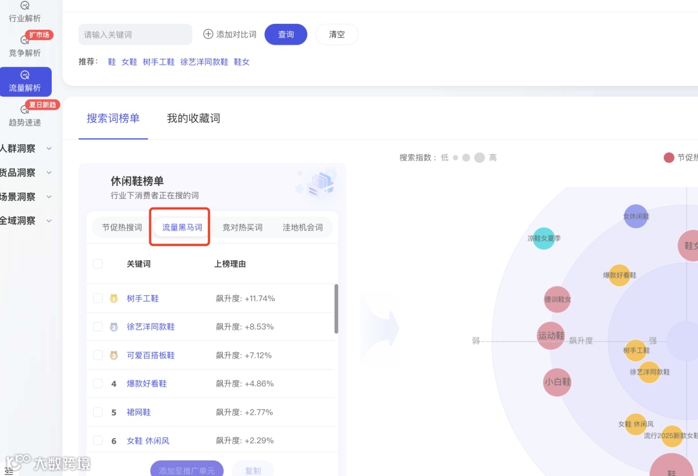Click 添加对比词 link
This screenshot has height=476, width=698.
pyautogui.click(x=236, y=34)
